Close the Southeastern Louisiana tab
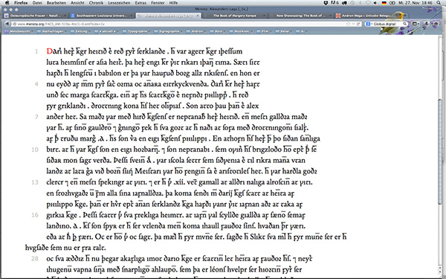Viewport: 446px width, 279px height. tap(132, 16)
